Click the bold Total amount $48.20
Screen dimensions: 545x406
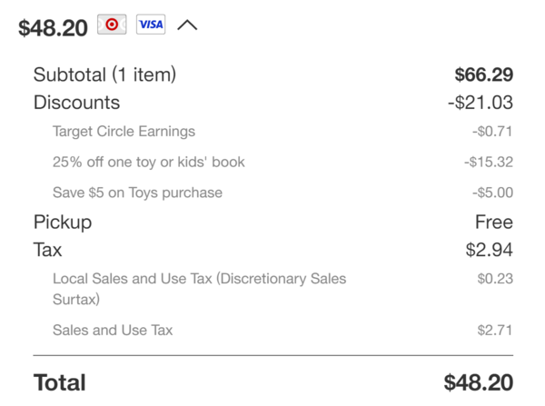click(x=479, y=382)
